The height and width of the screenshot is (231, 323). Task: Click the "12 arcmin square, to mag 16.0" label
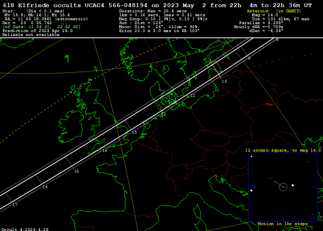coord(283,150)
